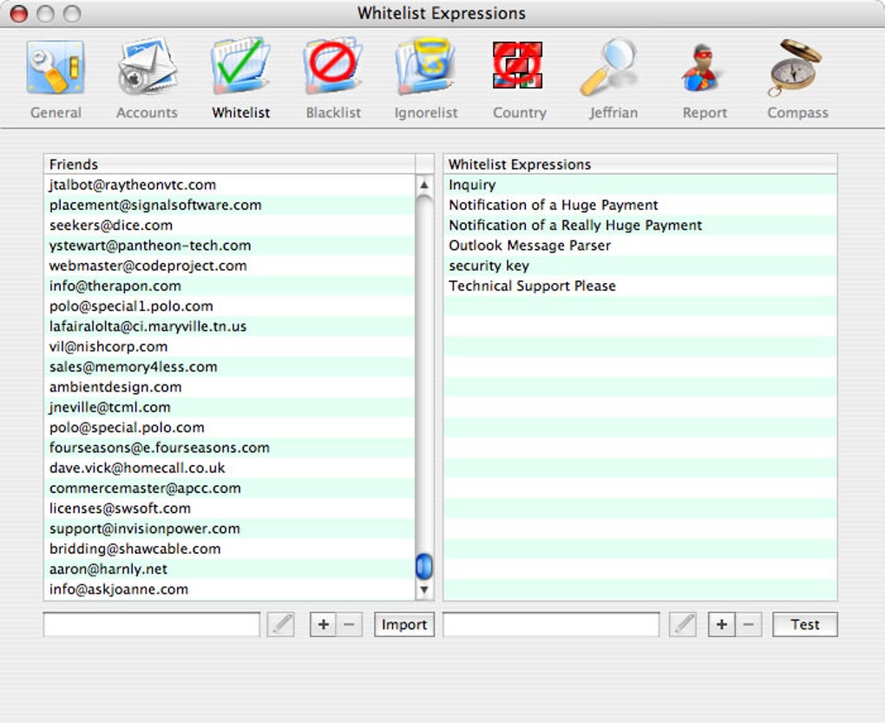Click the Friends column header
This screenshot has height=723, width=885.
coord(229,164)
